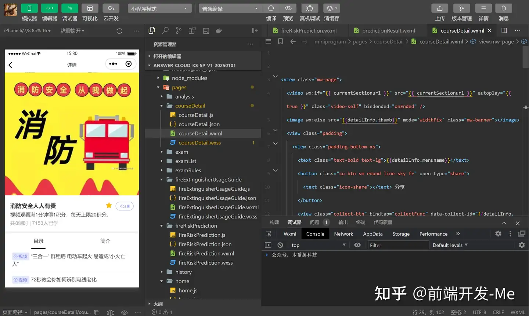Open the visualization (可视化) tool

pos(90,8)
